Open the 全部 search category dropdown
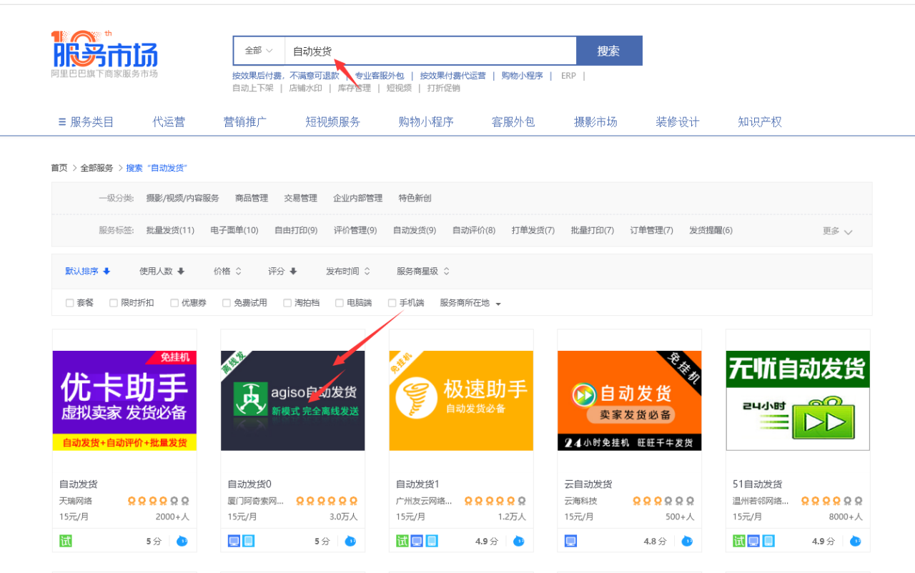 pyautogui.click(x=259, y=51)
